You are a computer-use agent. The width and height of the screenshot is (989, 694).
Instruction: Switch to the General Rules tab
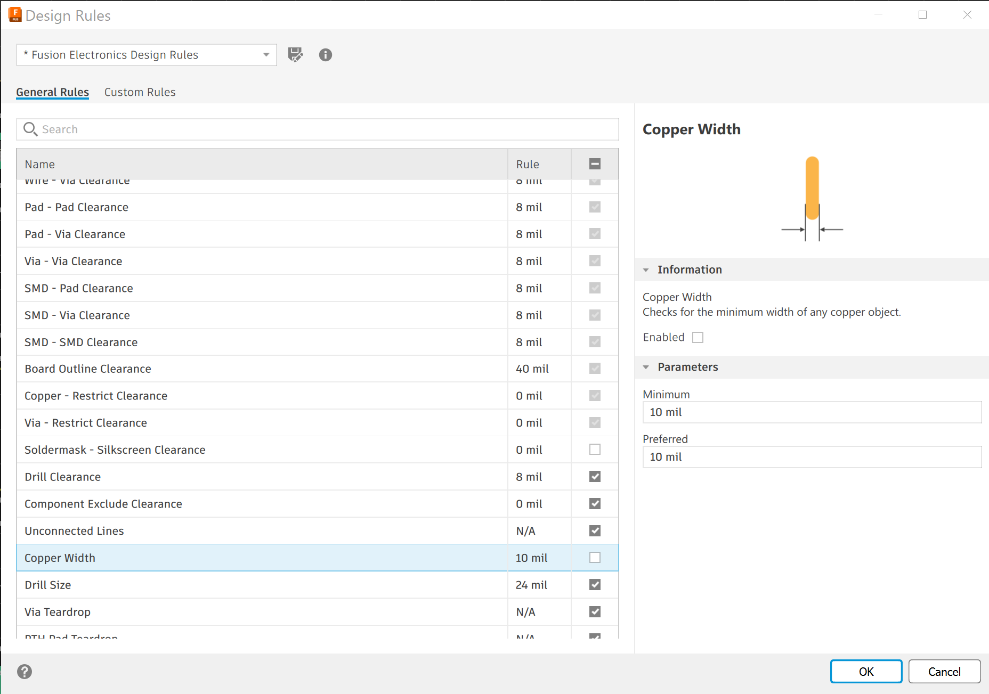pyautogui.click(x=52, y=92)
